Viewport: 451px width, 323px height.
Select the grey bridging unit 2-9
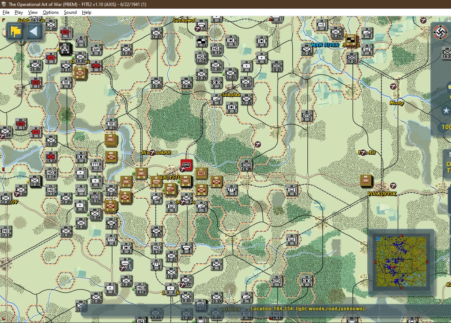[x=66, y=83]
